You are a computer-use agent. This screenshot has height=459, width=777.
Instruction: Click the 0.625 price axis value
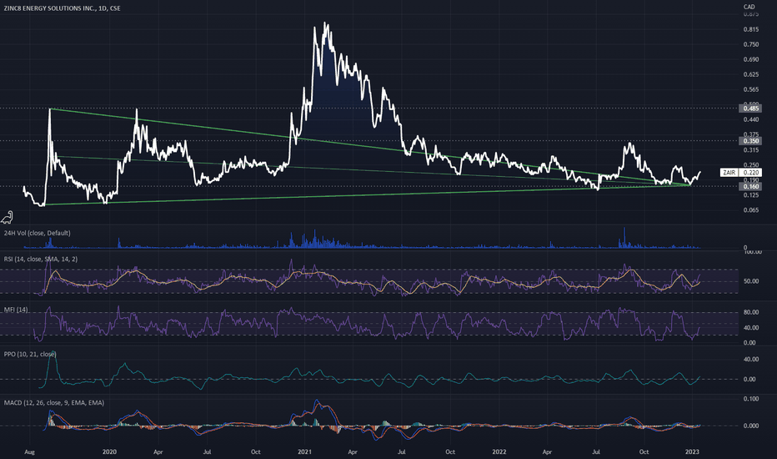coord(751,74)
